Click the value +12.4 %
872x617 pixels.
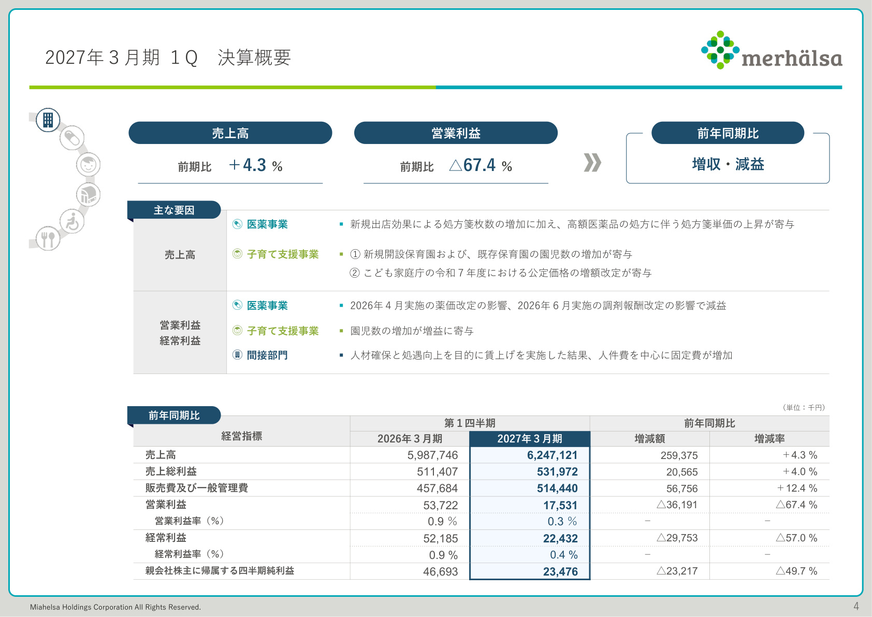797,488
